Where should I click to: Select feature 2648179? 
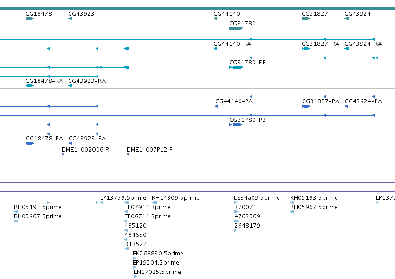tap(247, 226)
